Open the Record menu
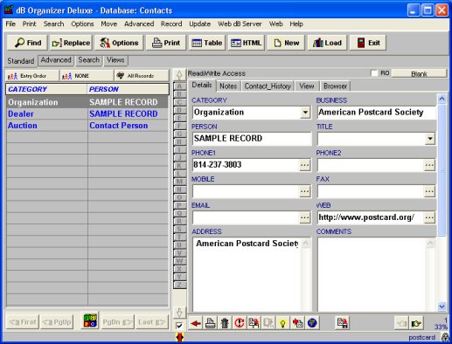This screenshot has width=452, height=344. (171, 24)
